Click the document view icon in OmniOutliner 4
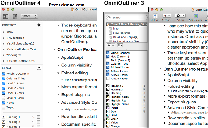The height and width of the screenshot is (128, 208). (15, 16)
